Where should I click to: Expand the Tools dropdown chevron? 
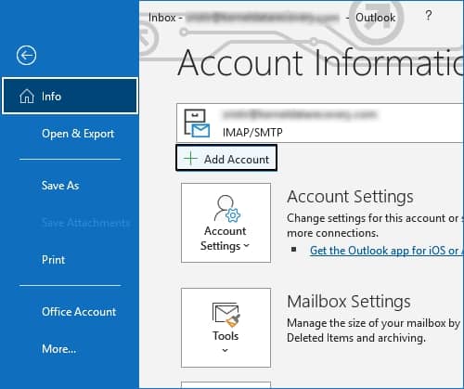tap(226, 350)
